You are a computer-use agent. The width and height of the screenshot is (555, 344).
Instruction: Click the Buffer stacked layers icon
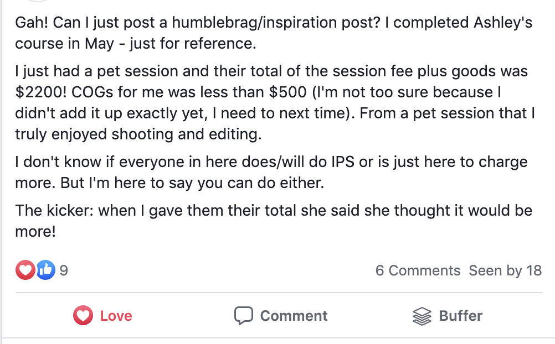tap(422, 316)
